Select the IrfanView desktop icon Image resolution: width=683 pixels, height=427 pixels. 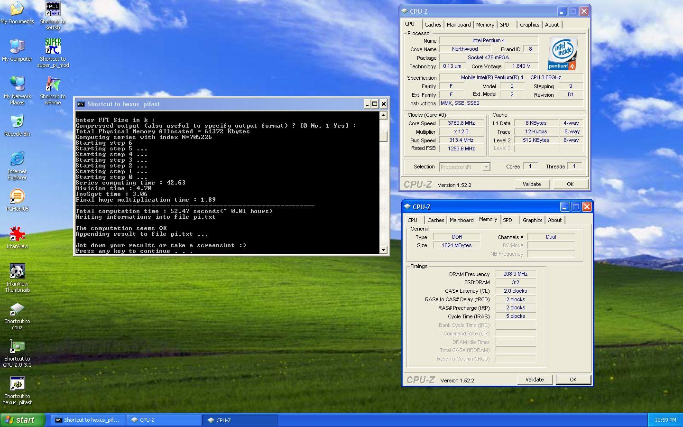coord(17,238)
